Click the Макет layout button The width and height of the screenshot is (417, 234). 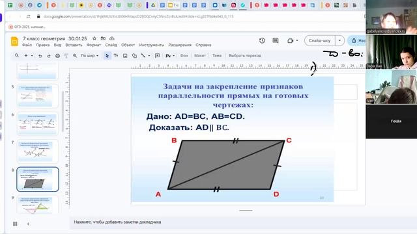(x=200, y=56)
